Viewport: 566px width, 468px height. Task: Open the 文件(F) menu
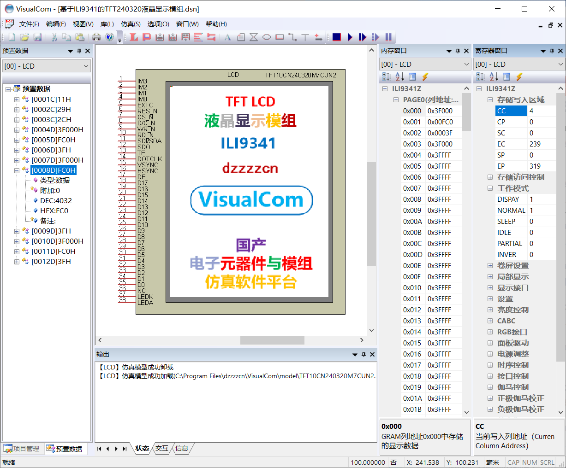pyautogui.click(x=29, y=24)
